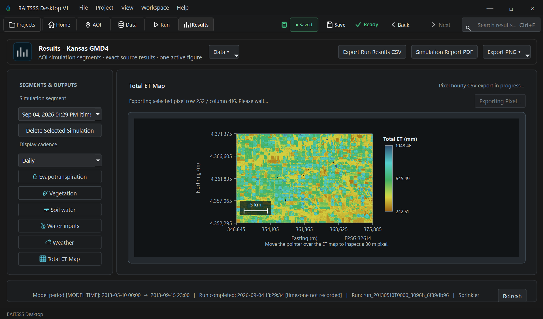This screenshot has height=319, width=543.
Task: Go Back using the chevron button
Action: (x=401, y=25)
